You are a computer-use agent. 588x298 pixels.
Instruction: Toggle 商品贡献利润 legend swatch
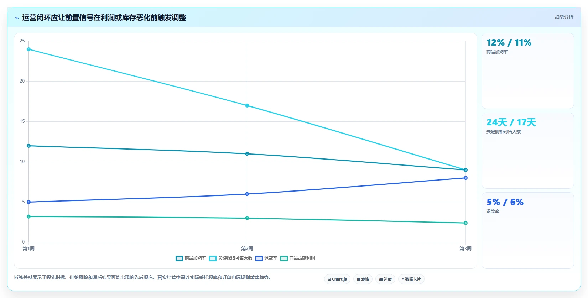(x=284, y=258)
